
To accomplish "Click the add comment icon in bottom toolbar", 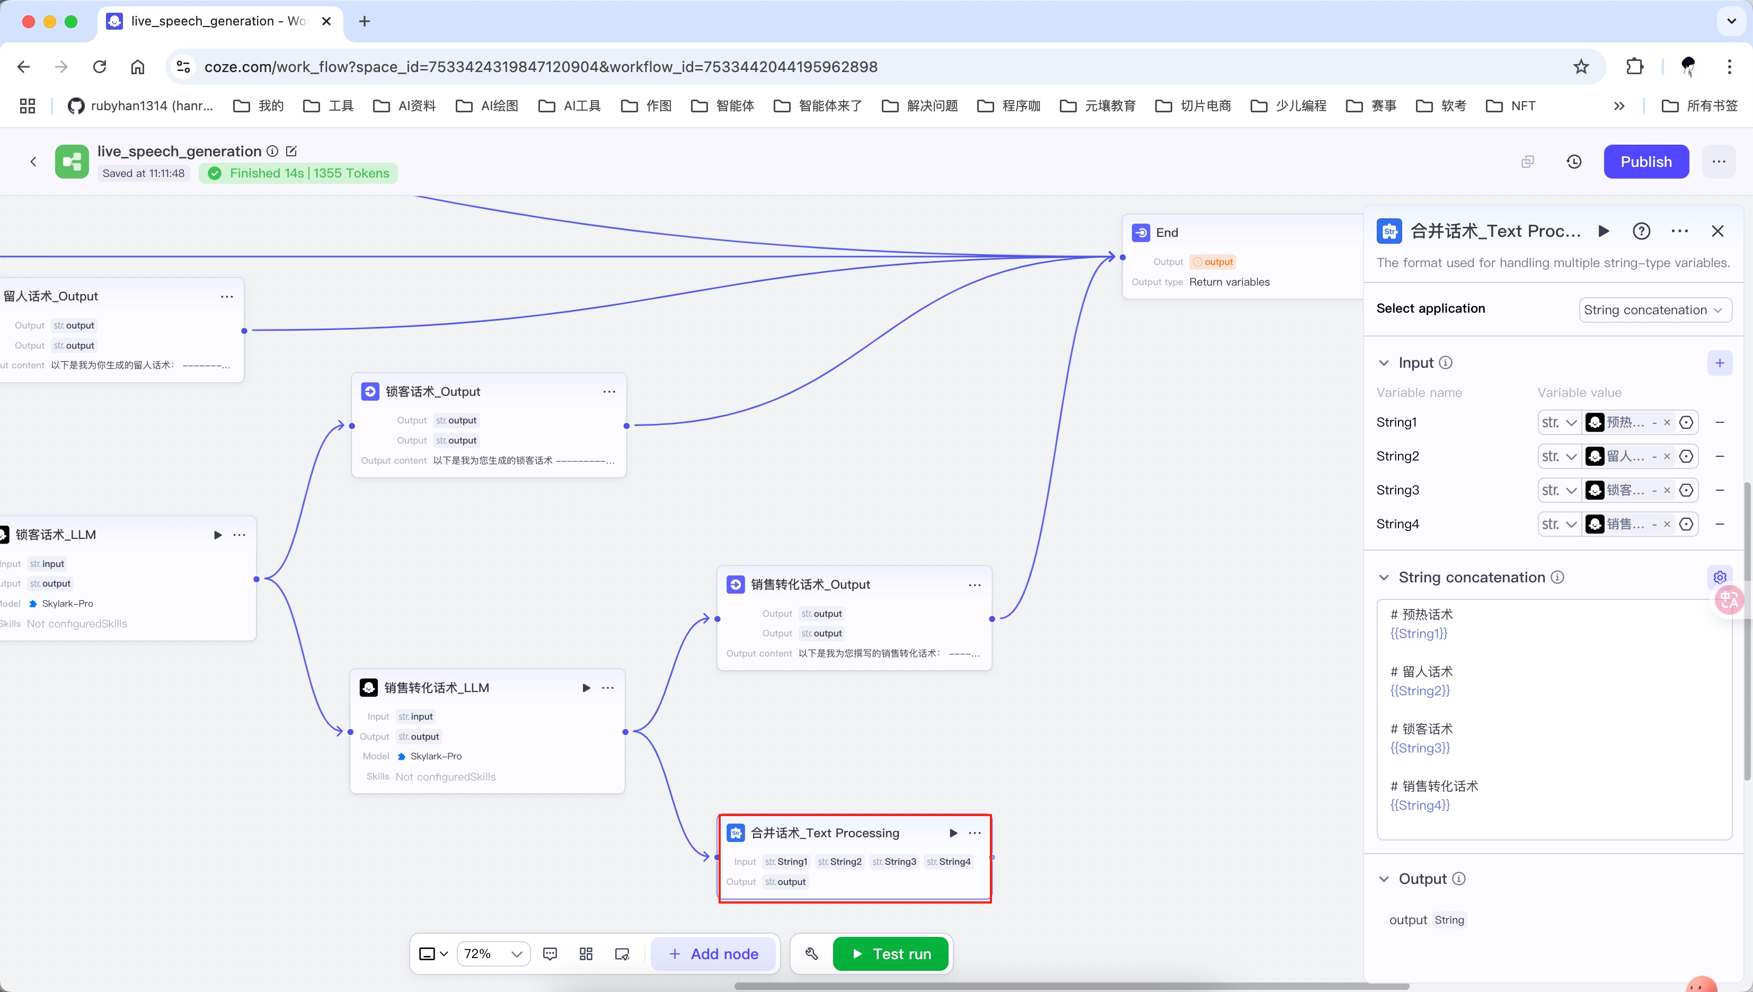I will click(550, 954).
